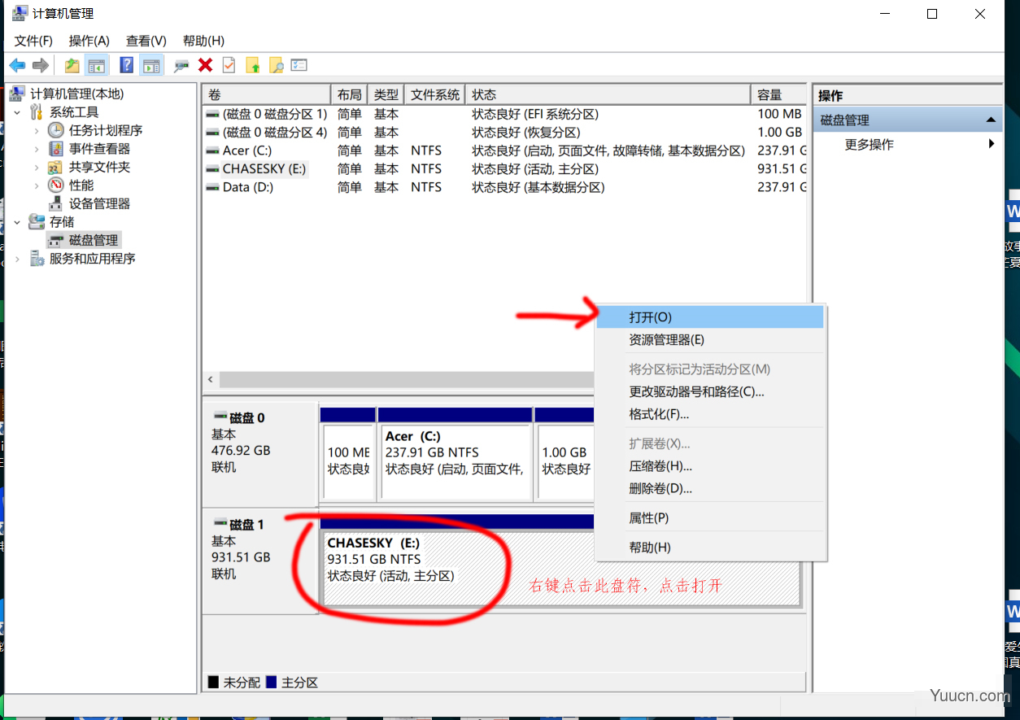Click the red X delete toolbar icon
The width and height of the screenshot is (1020, 720).
coord(205,65)
